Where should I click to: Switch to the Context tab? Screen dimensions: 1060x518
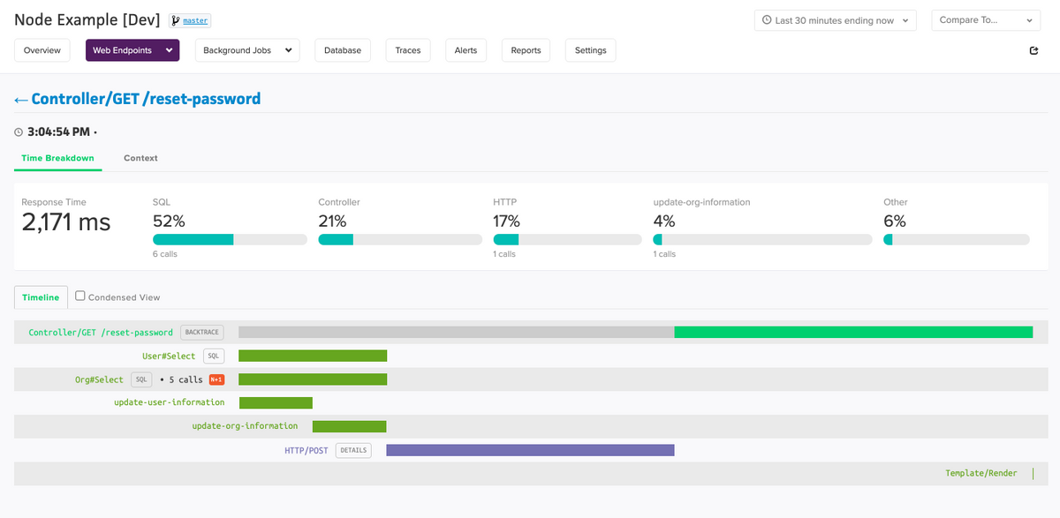[140, 158]
